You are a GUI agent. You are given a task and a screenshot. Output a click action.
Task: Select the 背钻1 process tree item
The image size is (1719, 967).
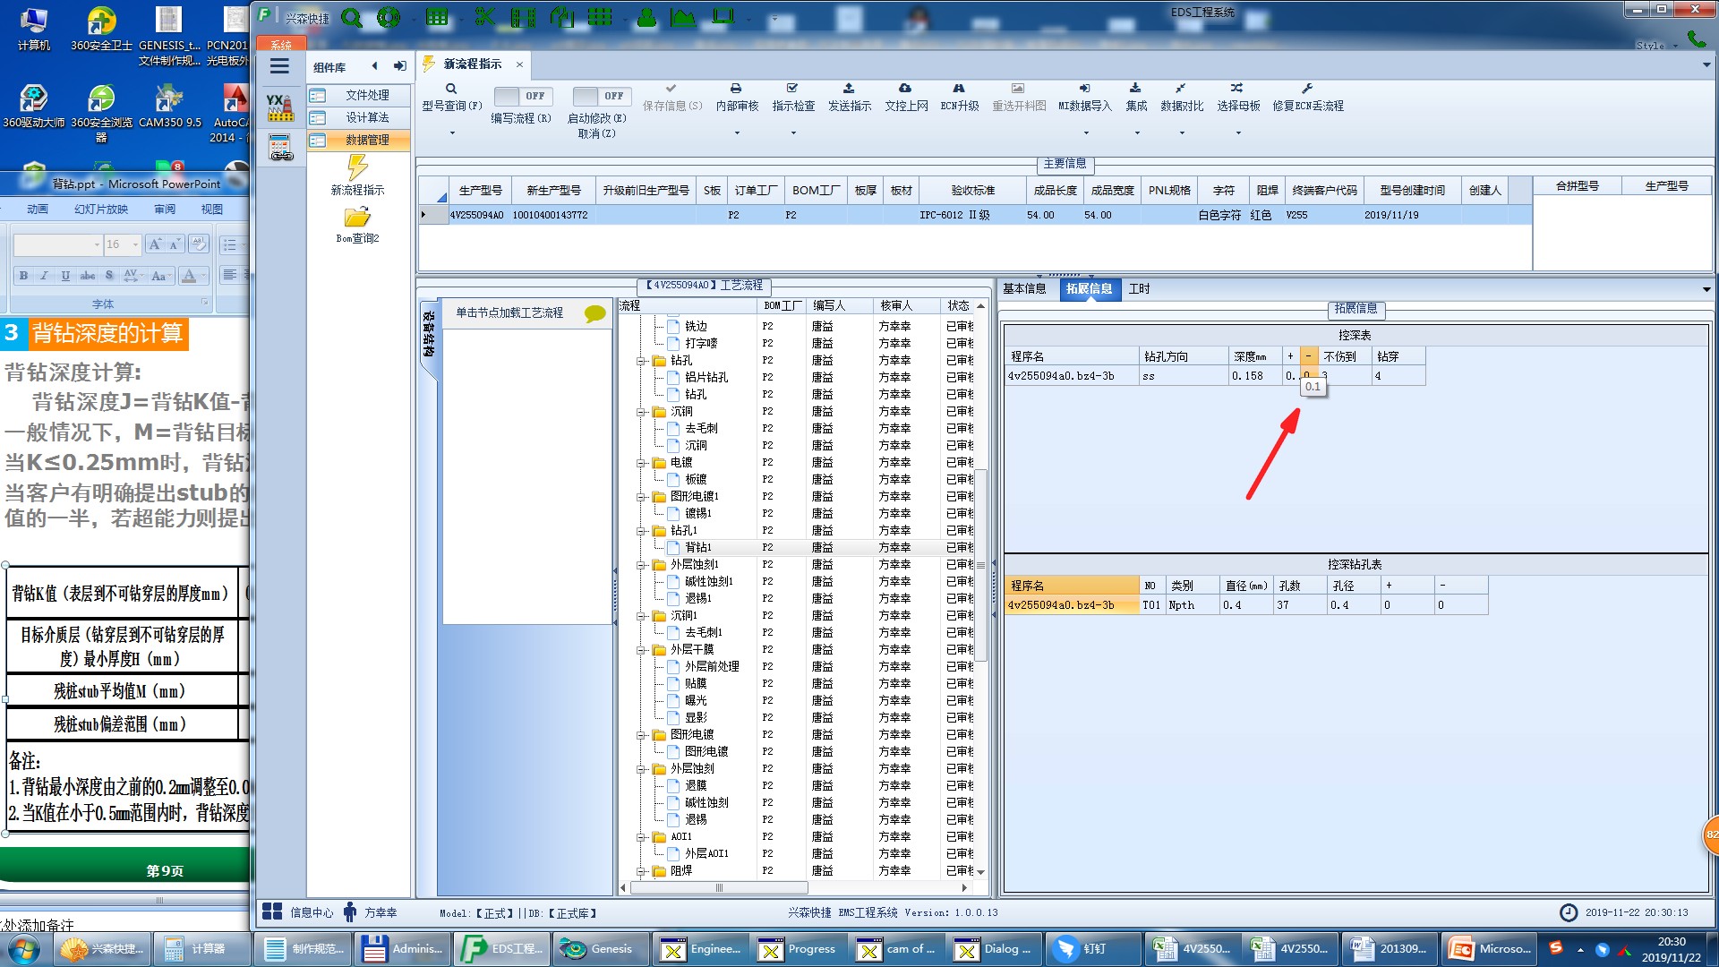[697, 547]
